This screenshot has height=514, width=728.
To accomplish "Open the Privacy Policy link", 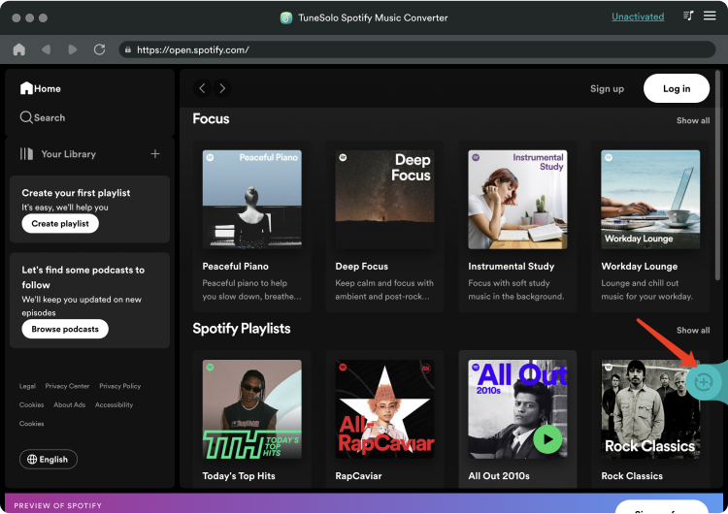I will coord(119,386).
